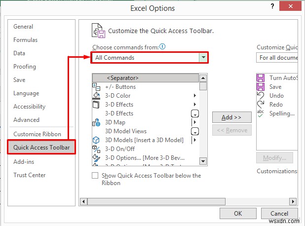Screen dimensions: 305x226
Task: Open the Formulas options category
Action: [x=25, y=40]
